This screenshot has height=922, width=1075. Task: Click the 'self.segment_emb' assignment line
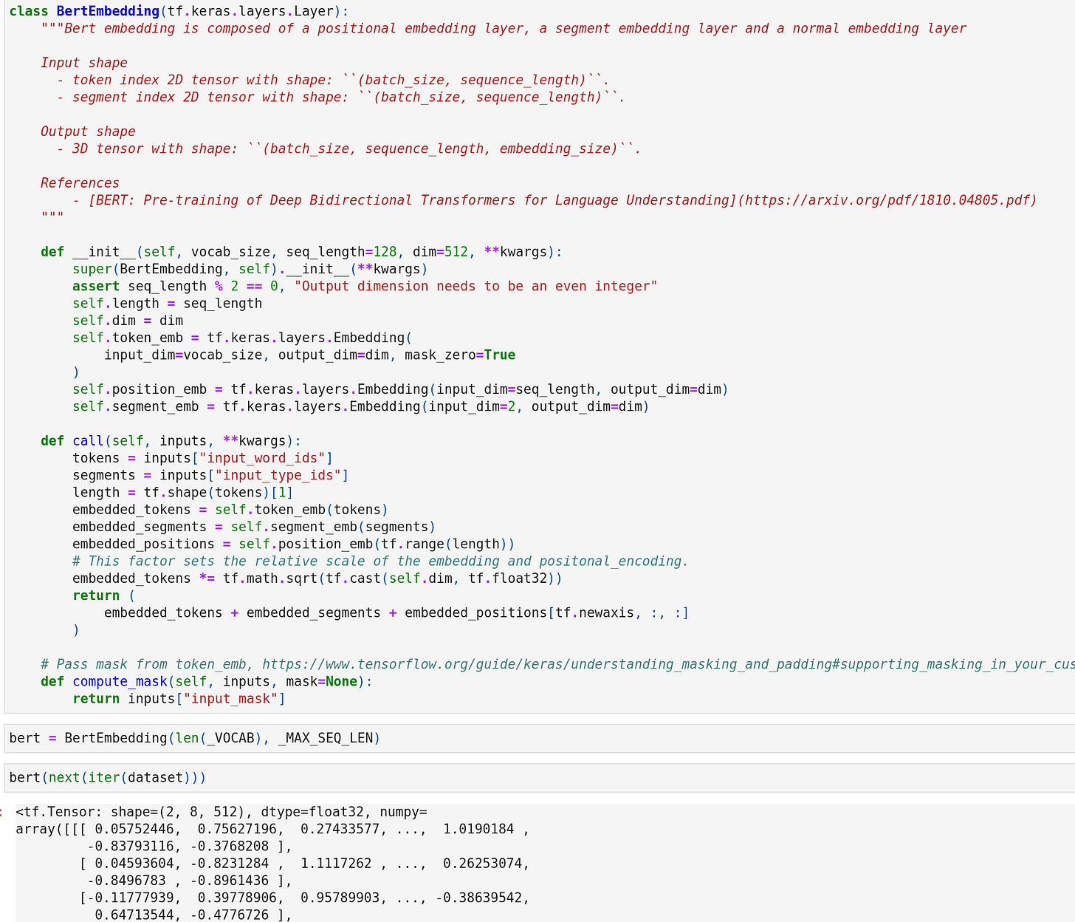(x=361, y=406)
